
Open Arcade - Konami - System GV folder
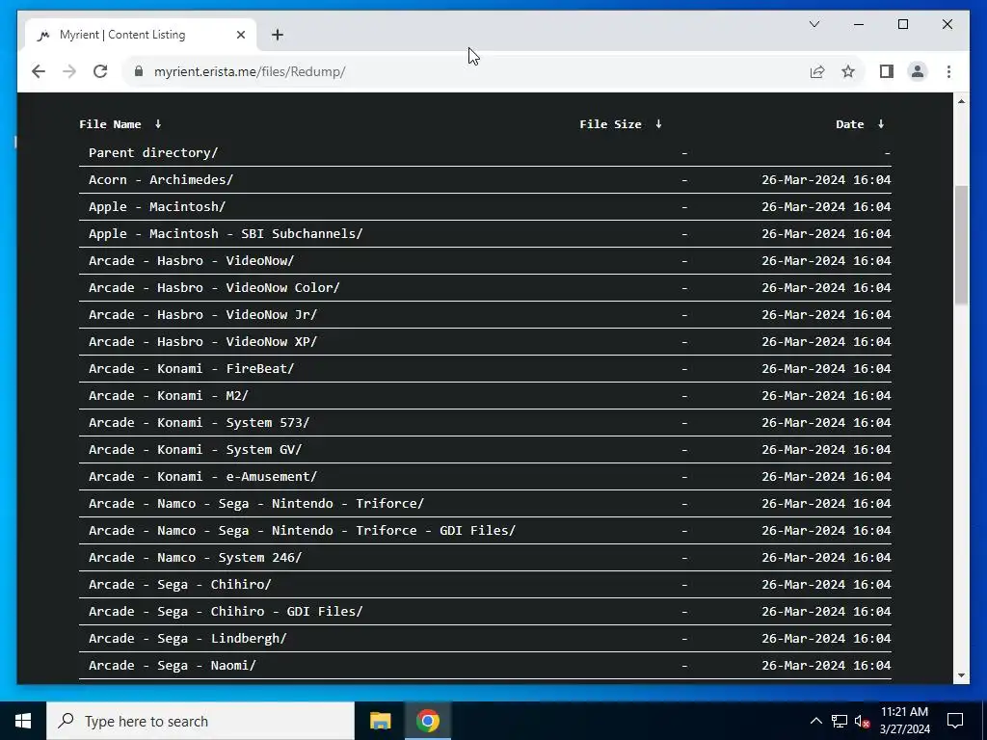click(x=195, y=450)
